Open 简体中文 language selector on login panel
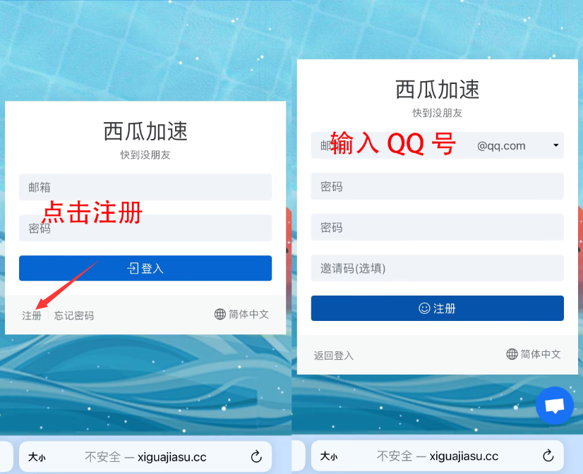Viewport: 583px width, 474px height. (241, 315)
